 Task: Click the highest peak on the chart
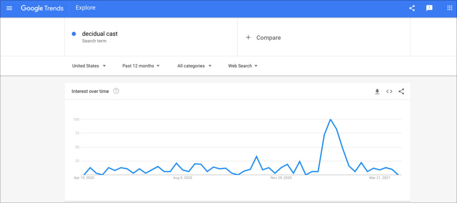tap(330, 119)
